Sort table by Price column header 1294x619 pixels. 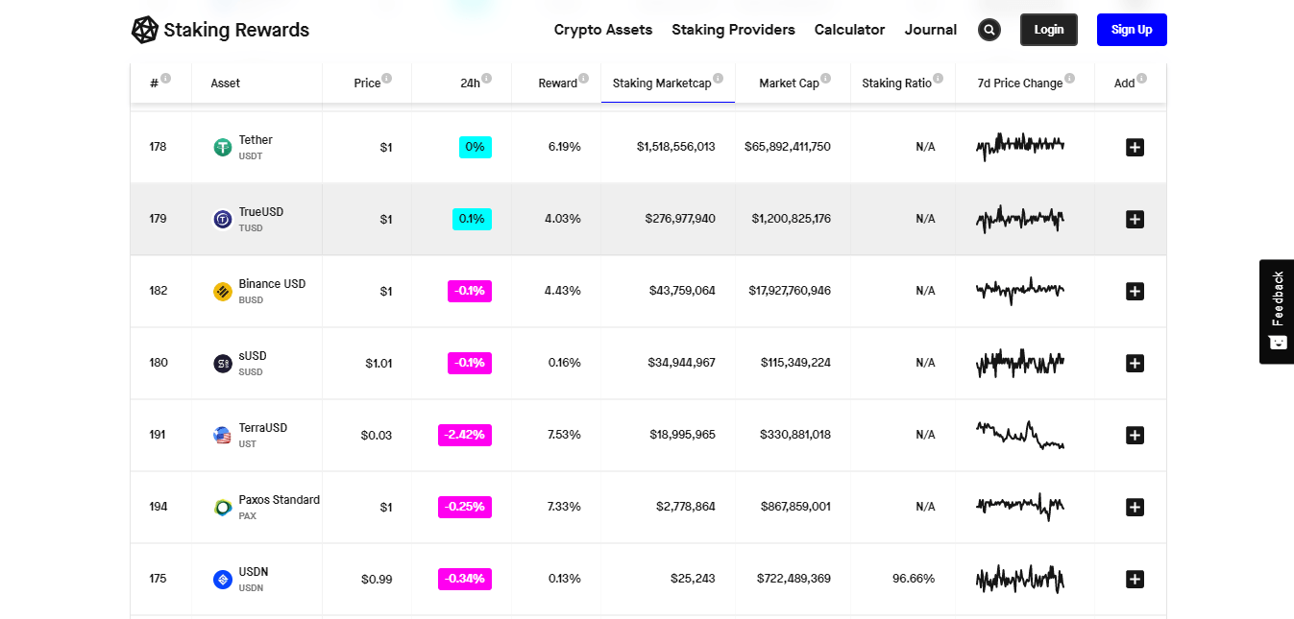coord(367,83)
